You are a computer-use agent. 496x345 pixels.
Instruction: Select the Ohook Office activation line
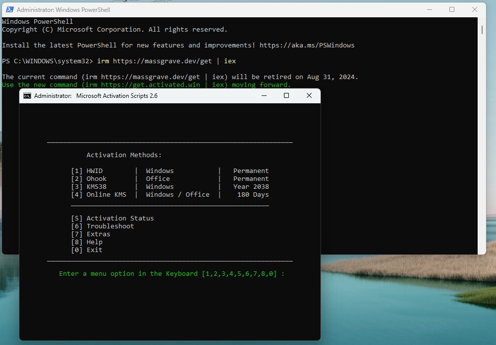tap(169, 179)
